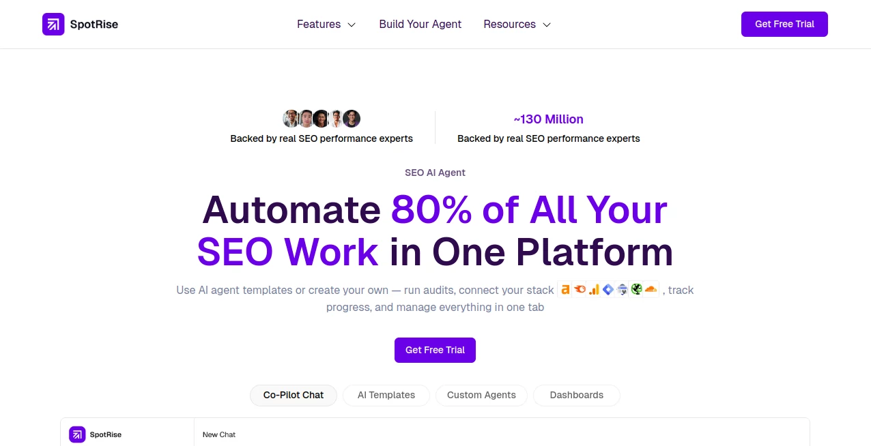Click the Google Analytics integration icon
871x446 pixels.
pyautogui.click(x=594, y=289)
